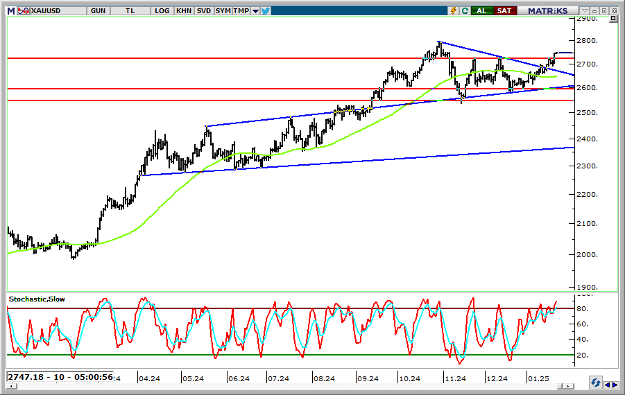Expand the dropdown arrow next to TMP
Image resolution: width=625 pixels, height=395 pixels.
click(255, 10)
